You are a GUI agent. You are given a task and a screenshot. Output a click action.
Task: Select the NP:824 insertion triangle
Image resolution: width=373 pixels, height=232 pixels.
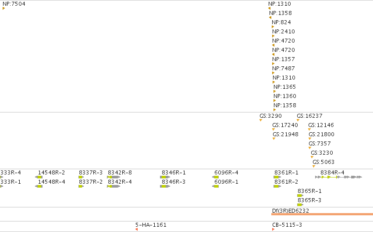point(273,27)
